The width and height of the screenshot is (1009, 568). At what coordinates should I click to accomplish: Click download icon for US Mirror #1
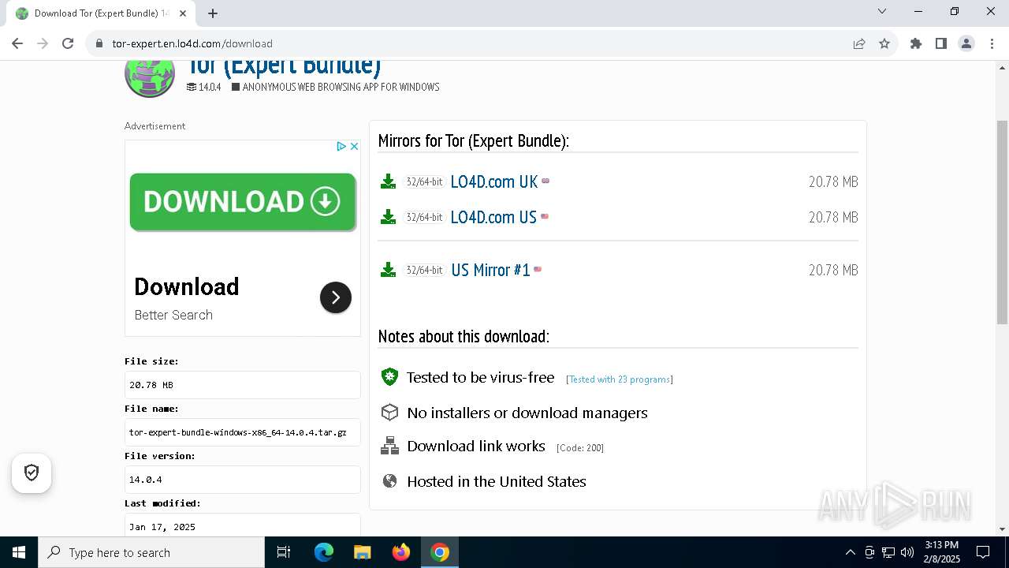point(388,270)
